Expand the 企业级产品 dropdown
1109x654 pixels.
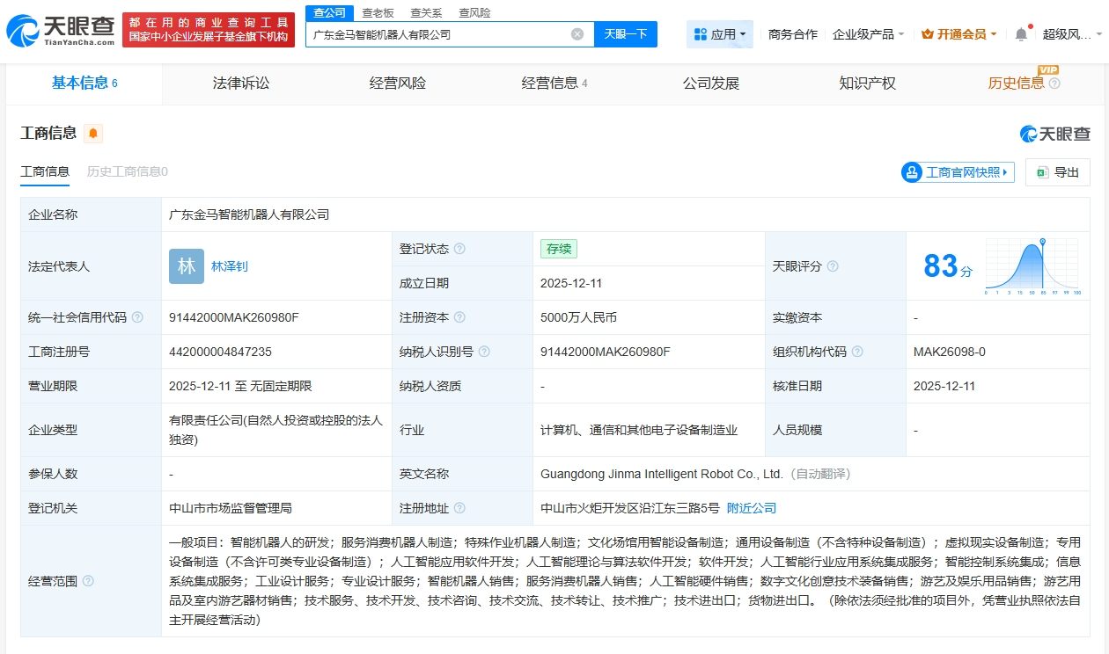pyautogui.click(x=868, y=34)
